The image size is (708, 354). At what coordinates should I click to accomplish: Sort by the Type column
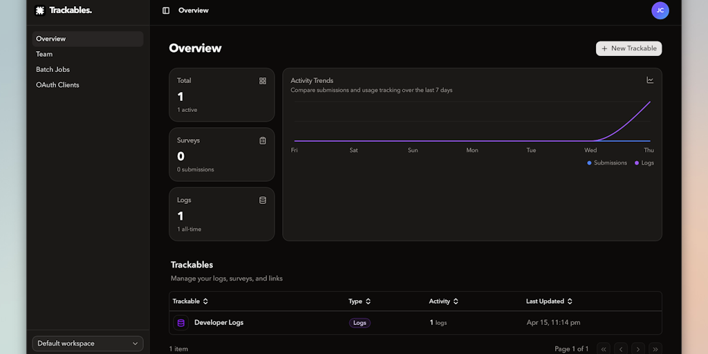coord(360,301)
